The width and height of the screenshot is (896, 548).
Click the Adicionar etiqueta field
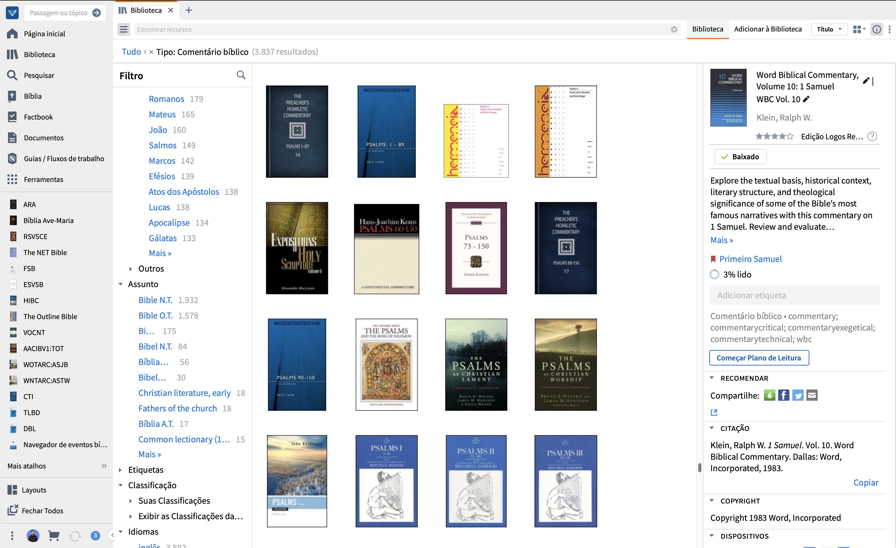(795, 295)
